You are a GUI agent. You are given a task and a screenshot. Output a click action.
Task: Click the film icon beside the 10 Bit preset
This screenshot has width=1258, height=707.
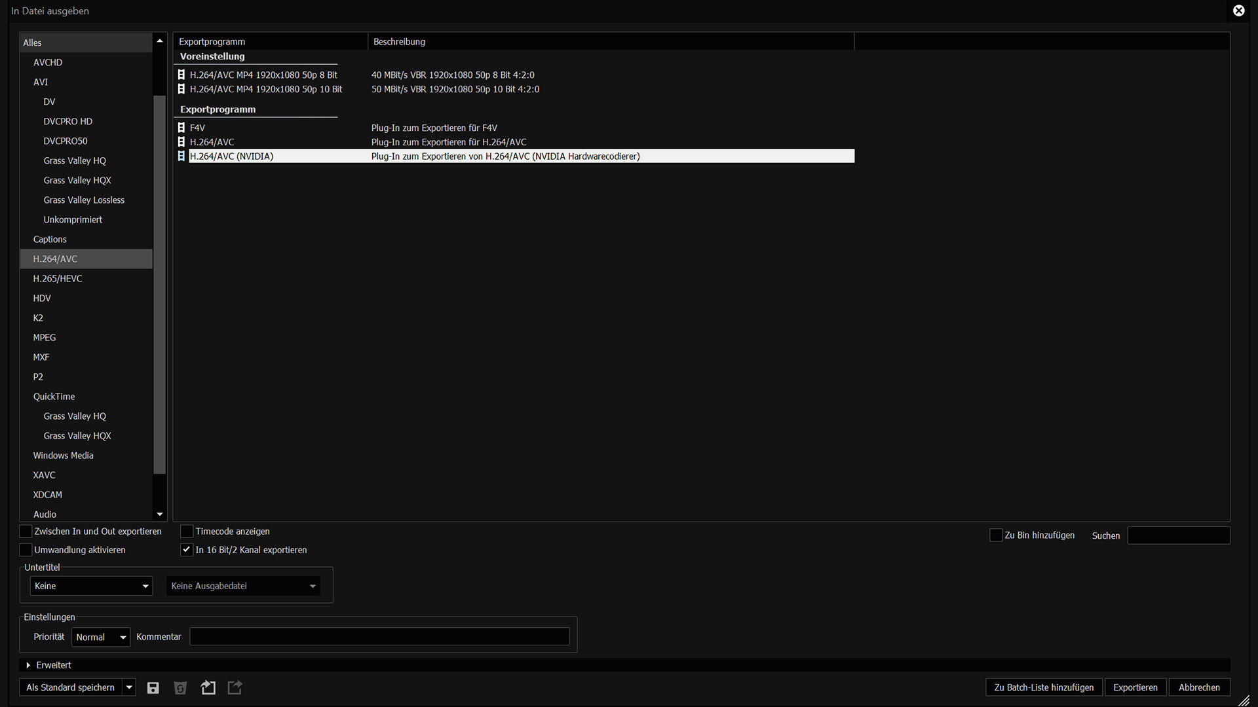tap(181, 89)
